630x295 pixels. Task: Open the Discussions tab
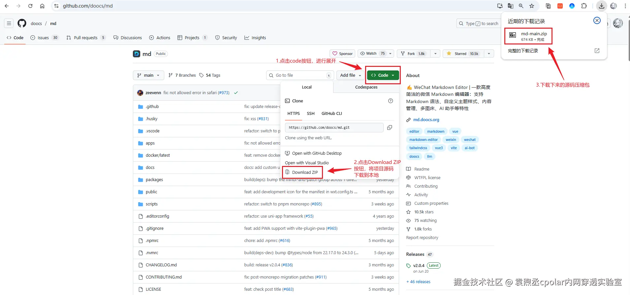128,38
